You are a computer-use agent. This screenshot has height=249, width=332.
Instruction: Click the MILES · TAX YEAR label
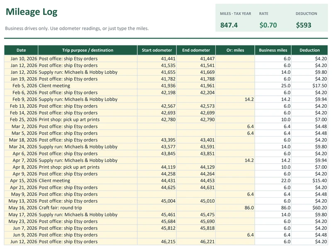coord(235,14)
